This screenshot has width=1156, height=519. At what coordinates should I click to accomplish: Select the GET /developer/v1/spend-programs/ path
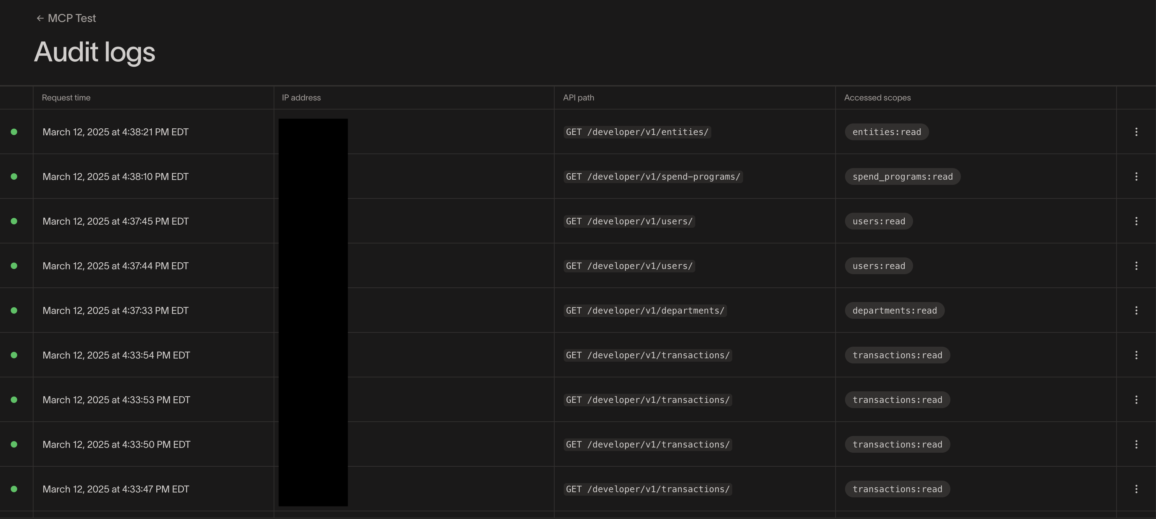pos(652,176)
